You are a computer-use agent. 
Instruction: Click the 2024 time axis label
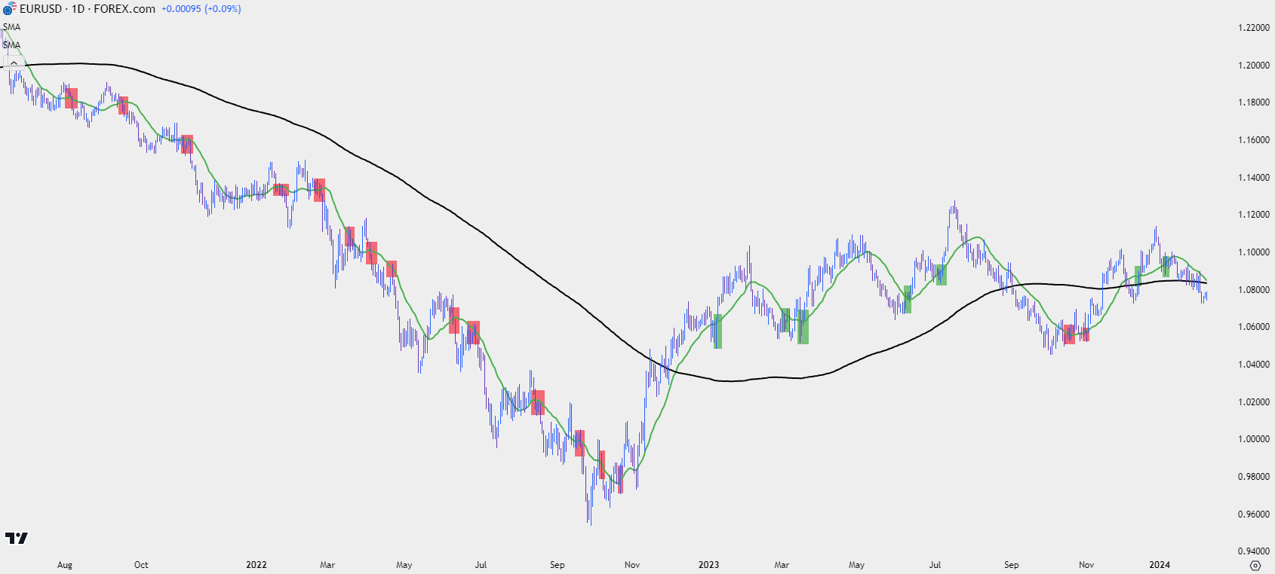pos(1160,565)
